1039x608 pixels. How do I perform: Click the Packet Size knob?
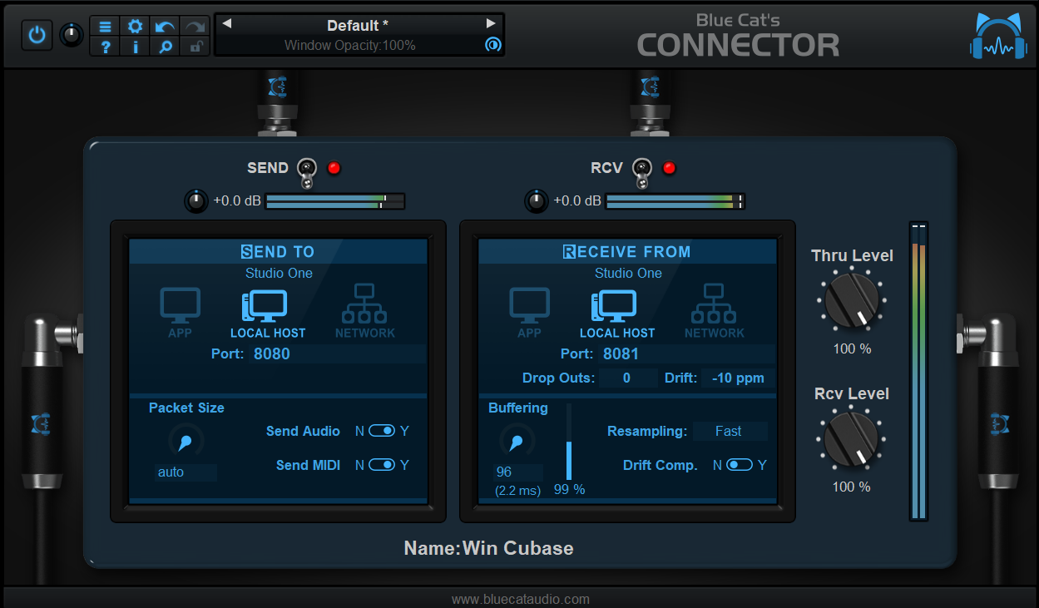pos(186,442)
